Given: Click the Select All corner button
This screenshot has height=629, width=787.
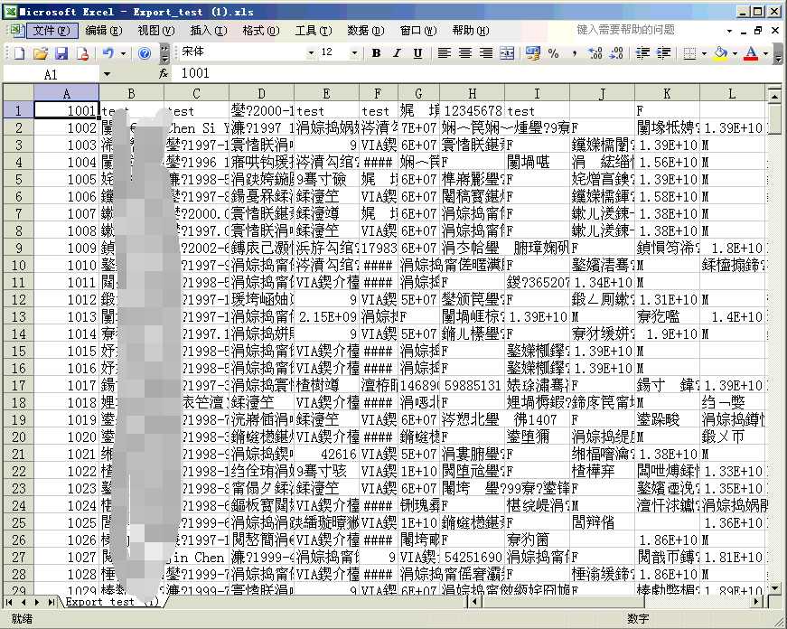Looking at the screenshot, I should pyautogui.click(x=19, y=93).
